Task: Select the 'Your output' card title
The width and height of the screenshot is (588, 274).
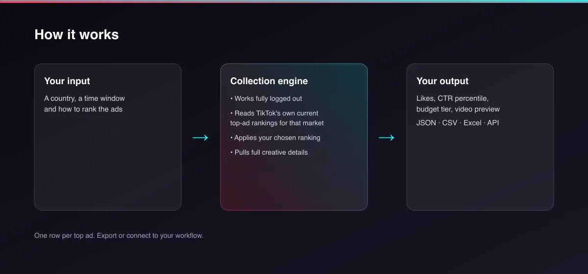Action: (442, 81)
